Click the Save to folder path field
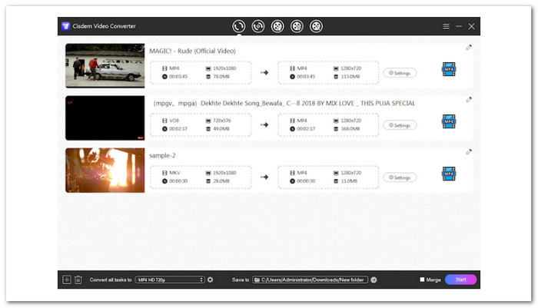The image size is (538, 308). click(311, 280)
